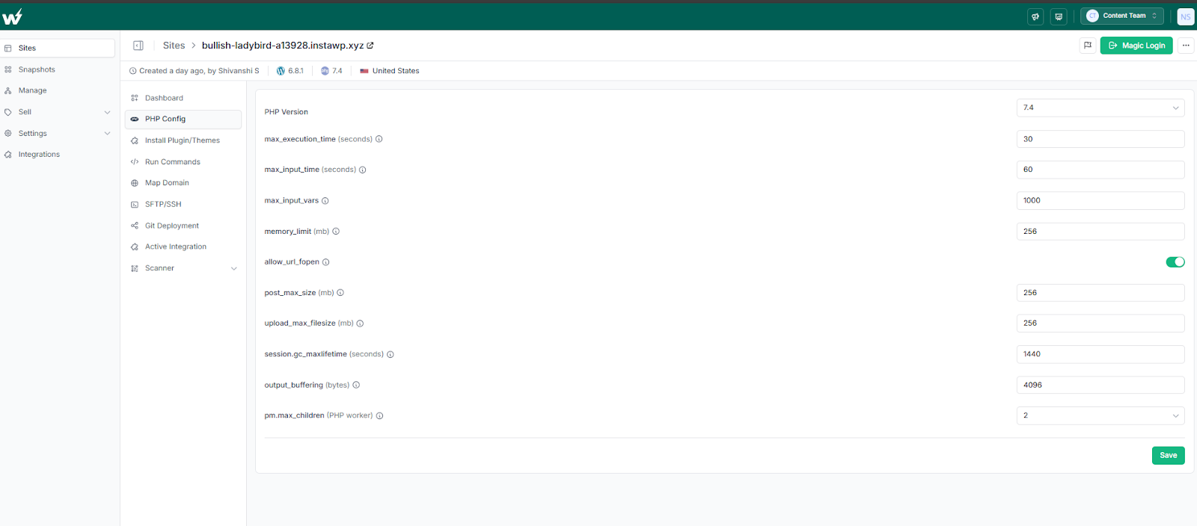Show session.gc_maxlifetime info icon
Viewport: 1197px width, 526px height.
coord(391,354)
